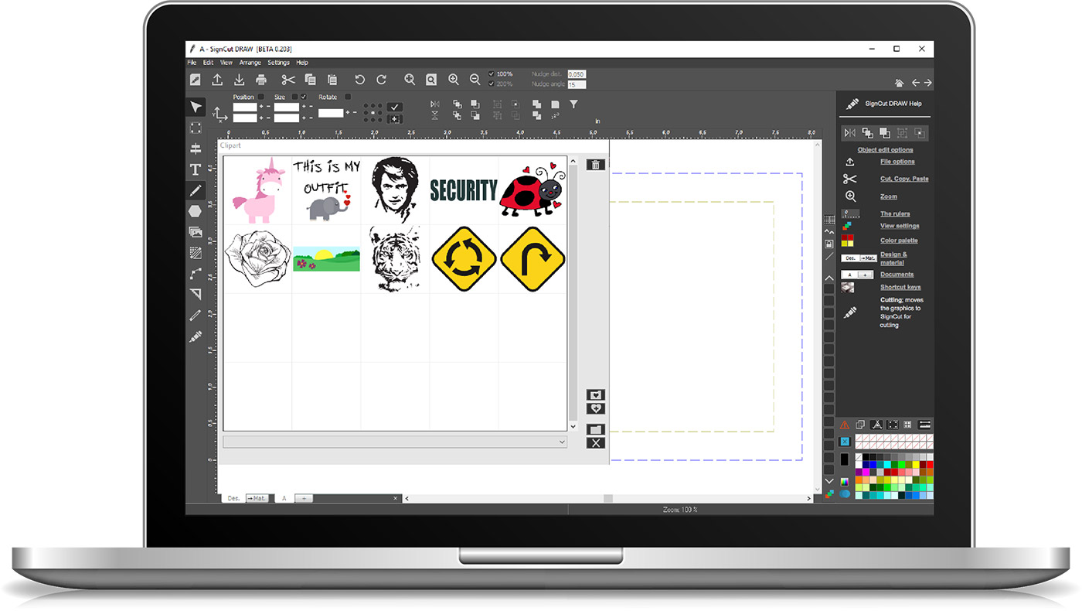Open the Settings menu
This screenshot has width=1082, height=611.
click(278, 63)
